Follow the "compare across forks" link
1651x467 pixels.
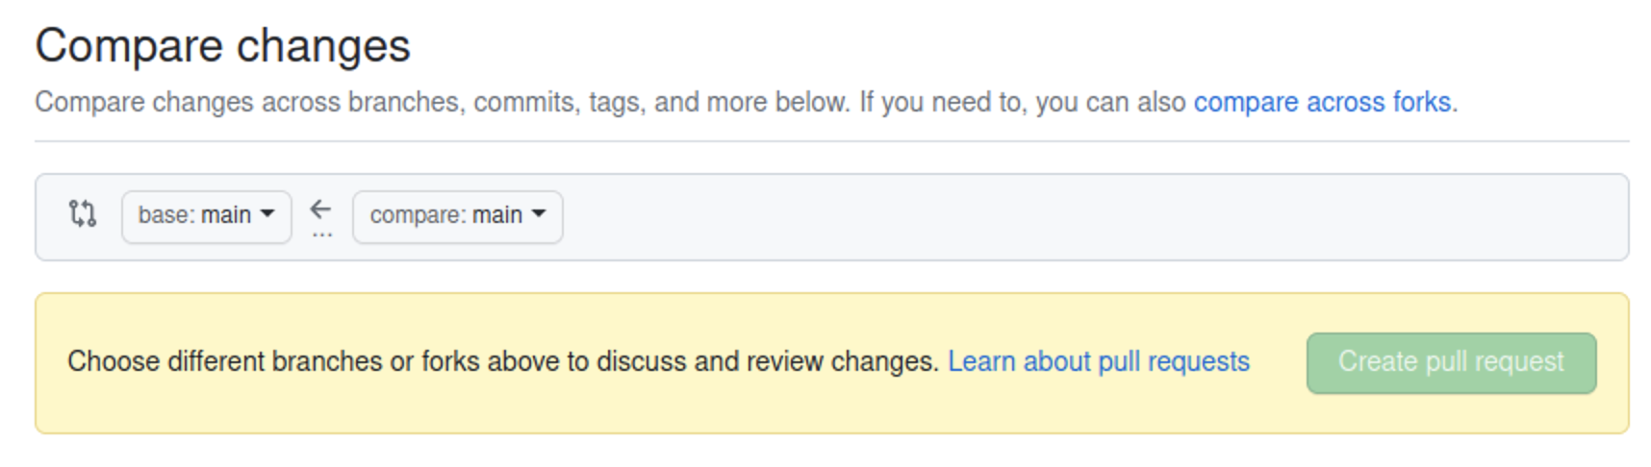click(x=1322, y=102)
